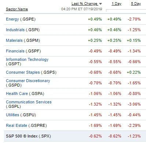Sort by the Sector Name header
Viewport: 146px width, 143px height.
(x=17, y=9)
